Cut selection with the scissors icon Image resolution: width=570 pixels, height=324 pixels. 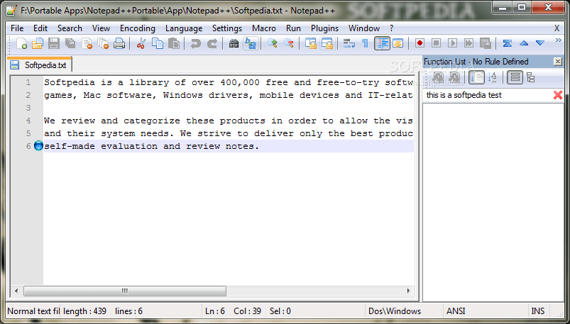click(141, 43)
